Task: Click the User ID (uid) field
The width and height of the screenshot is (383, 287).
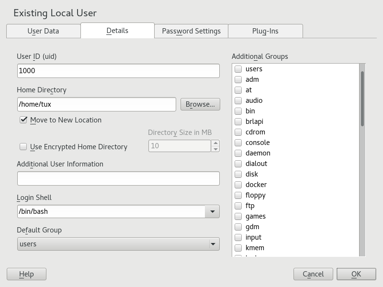Action: [118, 71]
